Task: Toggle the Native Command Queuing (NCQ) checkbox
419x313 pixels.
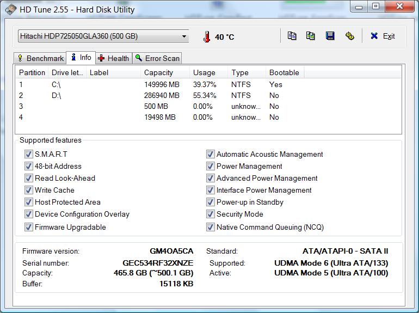Action: click(210, 227)
